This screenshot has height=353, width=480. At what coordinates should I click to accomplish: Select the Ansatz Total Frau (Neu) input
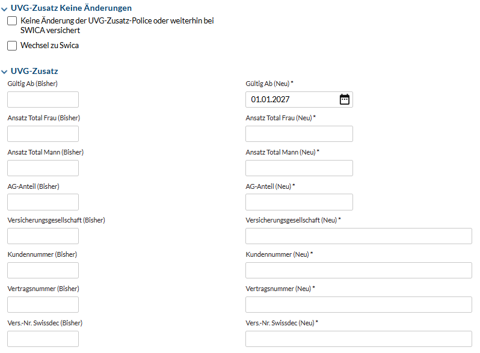(x=299, y=134)
